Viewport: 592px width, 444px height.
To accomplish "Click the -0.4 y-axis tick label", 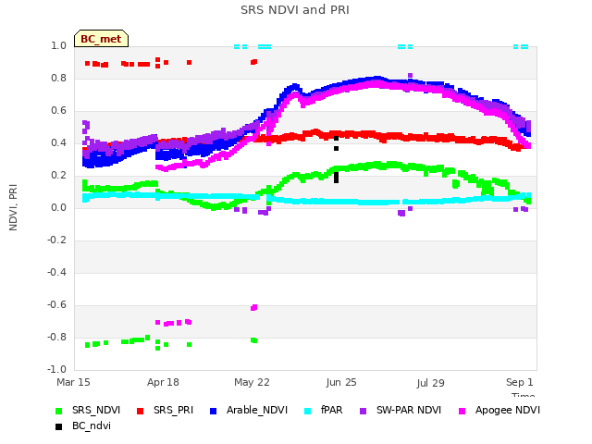I will 56,273.
